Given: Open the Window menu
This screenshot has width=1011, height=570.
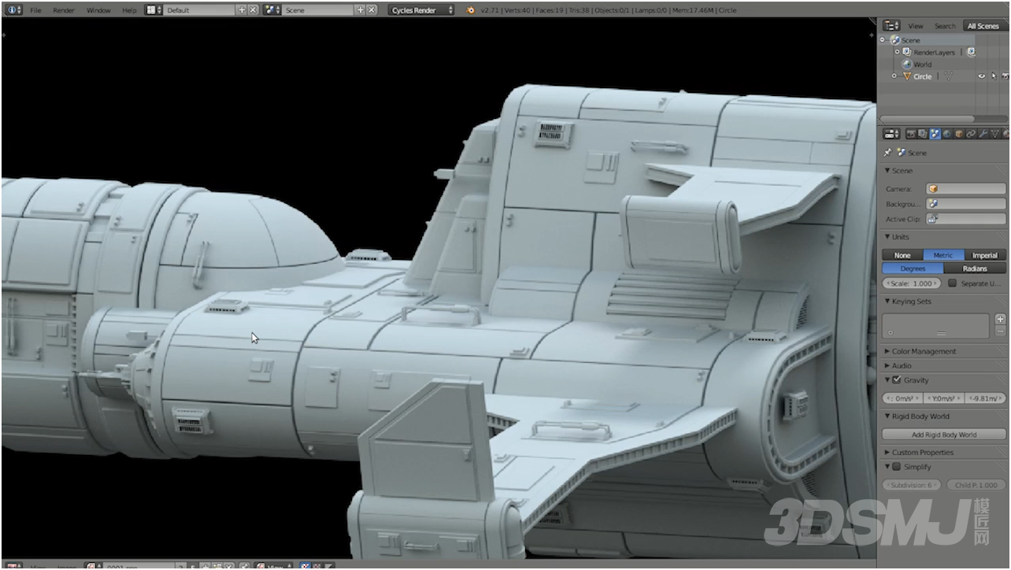Looking at the screenshot, I should point(98,10).
